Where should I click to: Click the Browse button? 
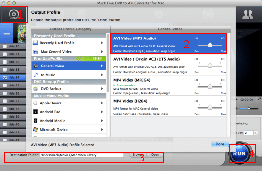[138, 155]
